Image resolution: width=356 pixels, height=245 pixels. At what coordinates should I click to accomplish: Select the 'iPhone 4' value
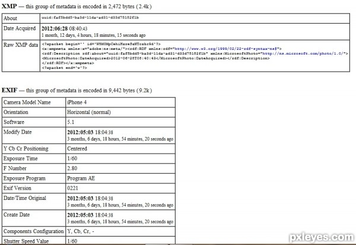[77, 103]
